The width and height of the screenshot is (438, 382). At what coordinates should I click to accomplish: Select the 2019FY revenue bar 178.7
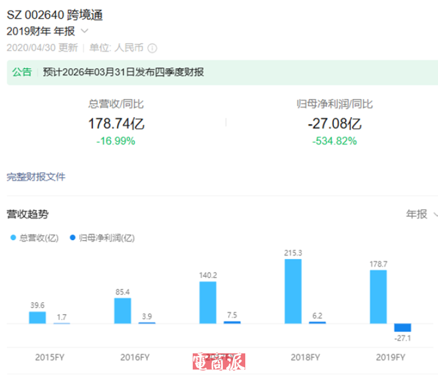point(378,296)
